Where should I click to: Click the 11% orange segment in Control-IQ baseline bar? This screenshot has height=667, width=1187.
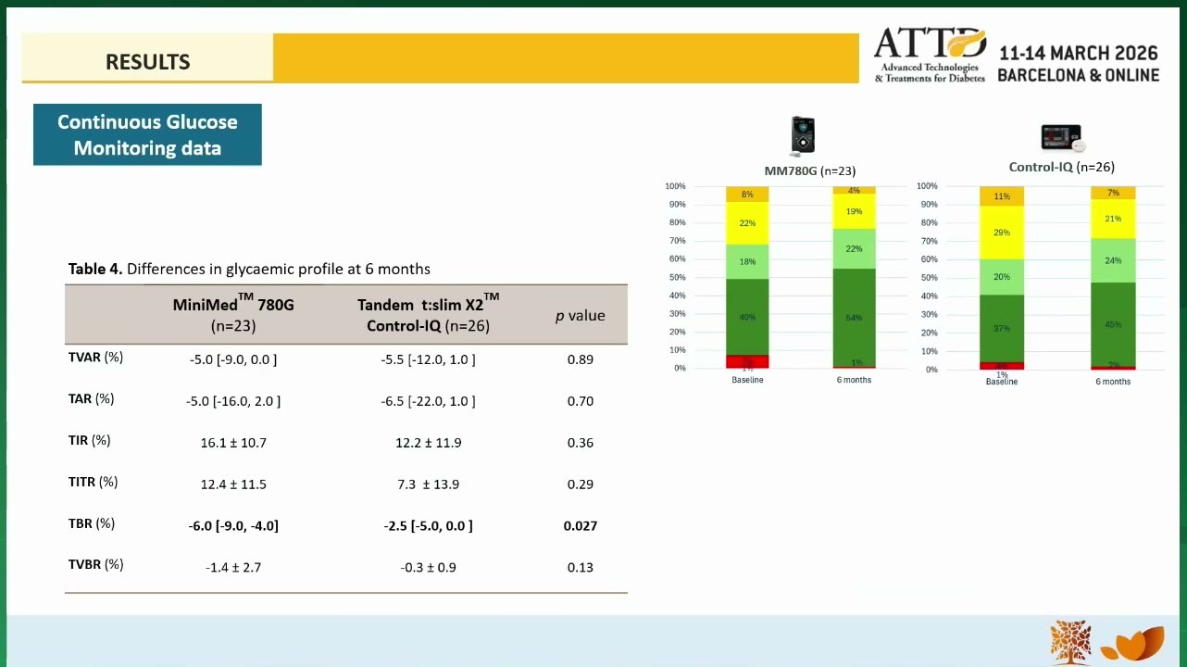click(x=1002, y=196)
